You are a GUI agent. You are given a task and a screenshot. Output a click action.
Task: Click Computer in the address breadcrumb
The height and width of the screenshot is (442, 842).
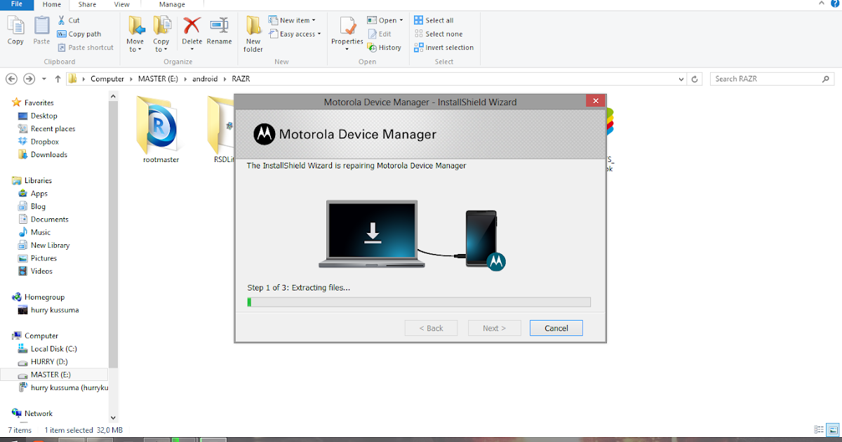tap(107, 79)
